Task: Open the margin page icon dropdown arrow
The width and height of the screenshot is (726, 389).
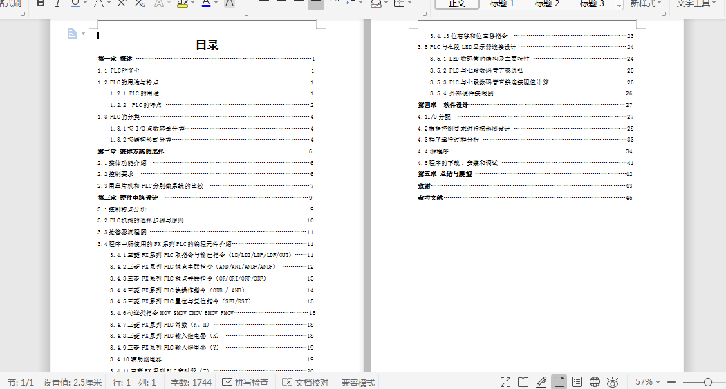Action: coord(84,33)
